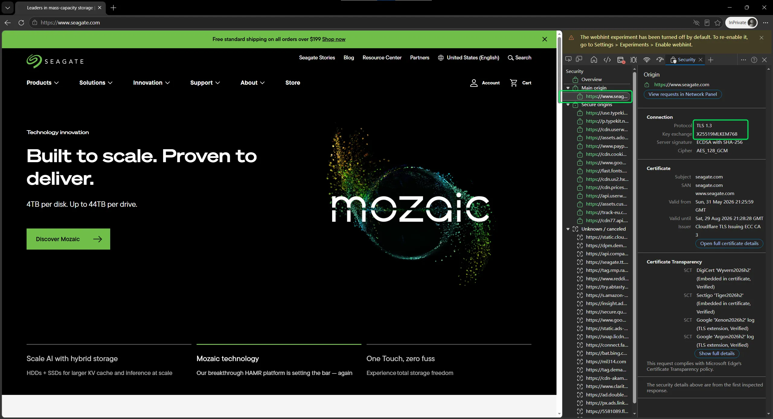Enter Immersive Reader from address bar
The height and width of the screenshot is (419, 773).
[x=707, y=23]
